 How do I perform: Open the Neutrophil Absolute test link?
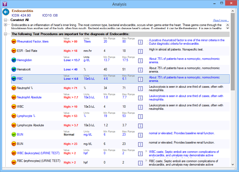(29, 97)
